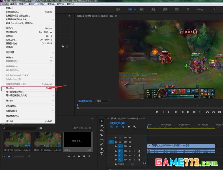Image resolution: width=223 pixels, height=170 pixels.
Task: Expand 新建(N) submenu
Action: [28, 8]
